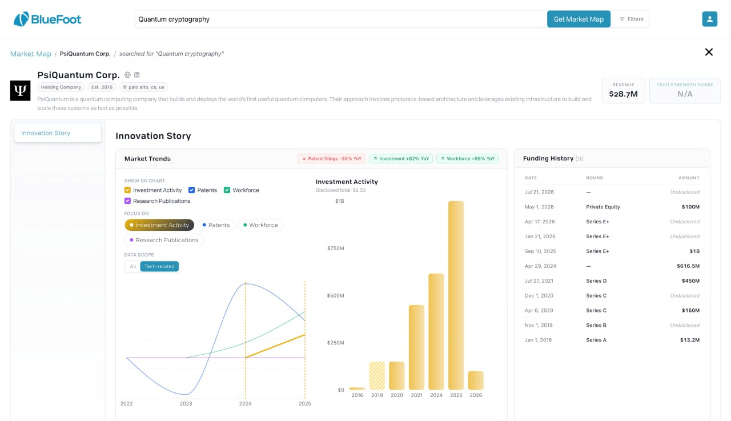Focus chart on Workforce
Screen dimensions: 731x421
click(x=260, y=225)
